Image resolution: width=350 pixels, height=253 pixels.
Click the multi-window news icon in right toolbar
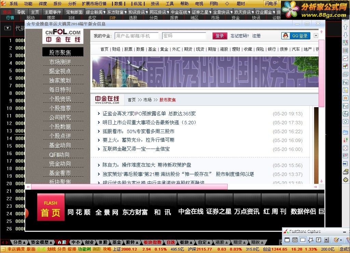click(345, 74)
